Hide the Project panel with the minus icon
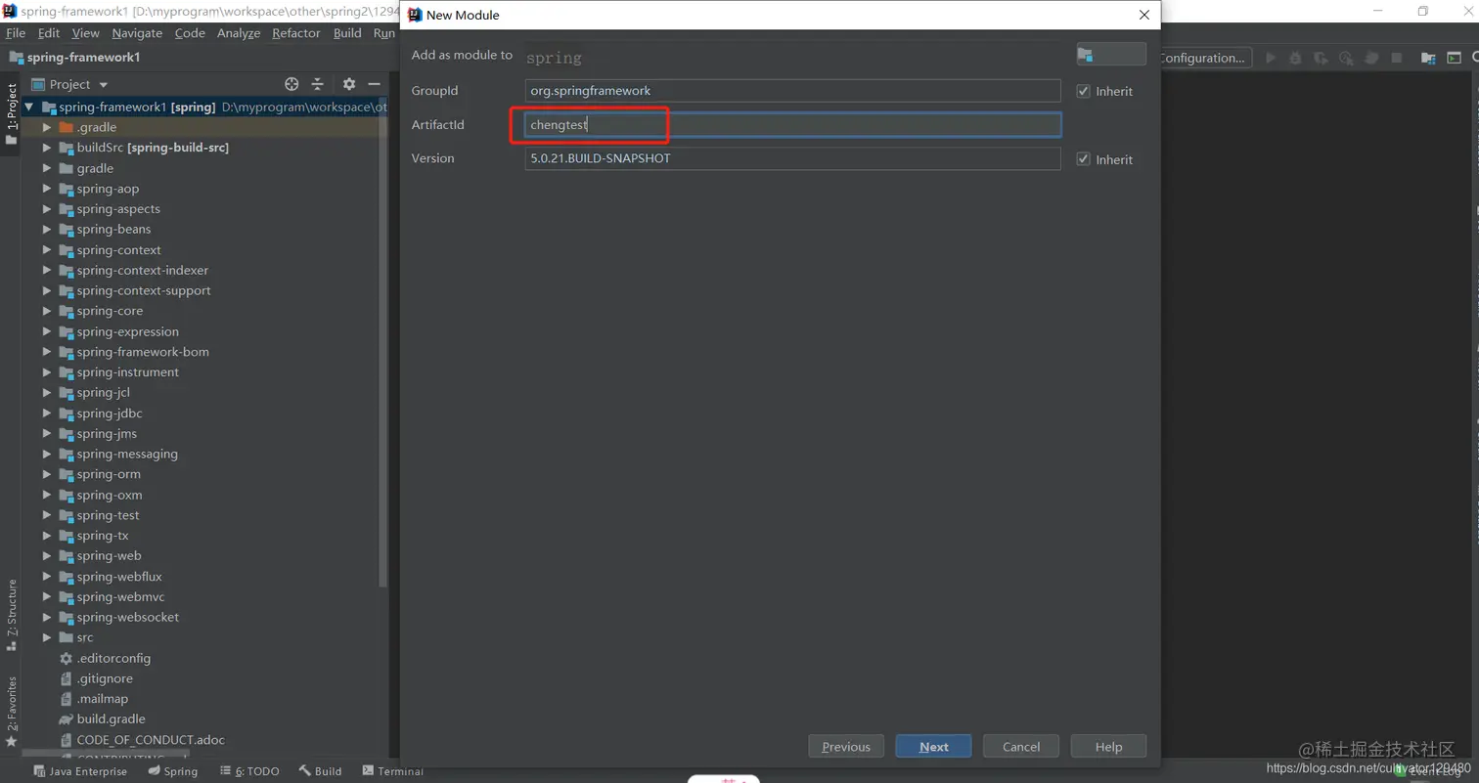1479x783 pixels. [374, 84]
